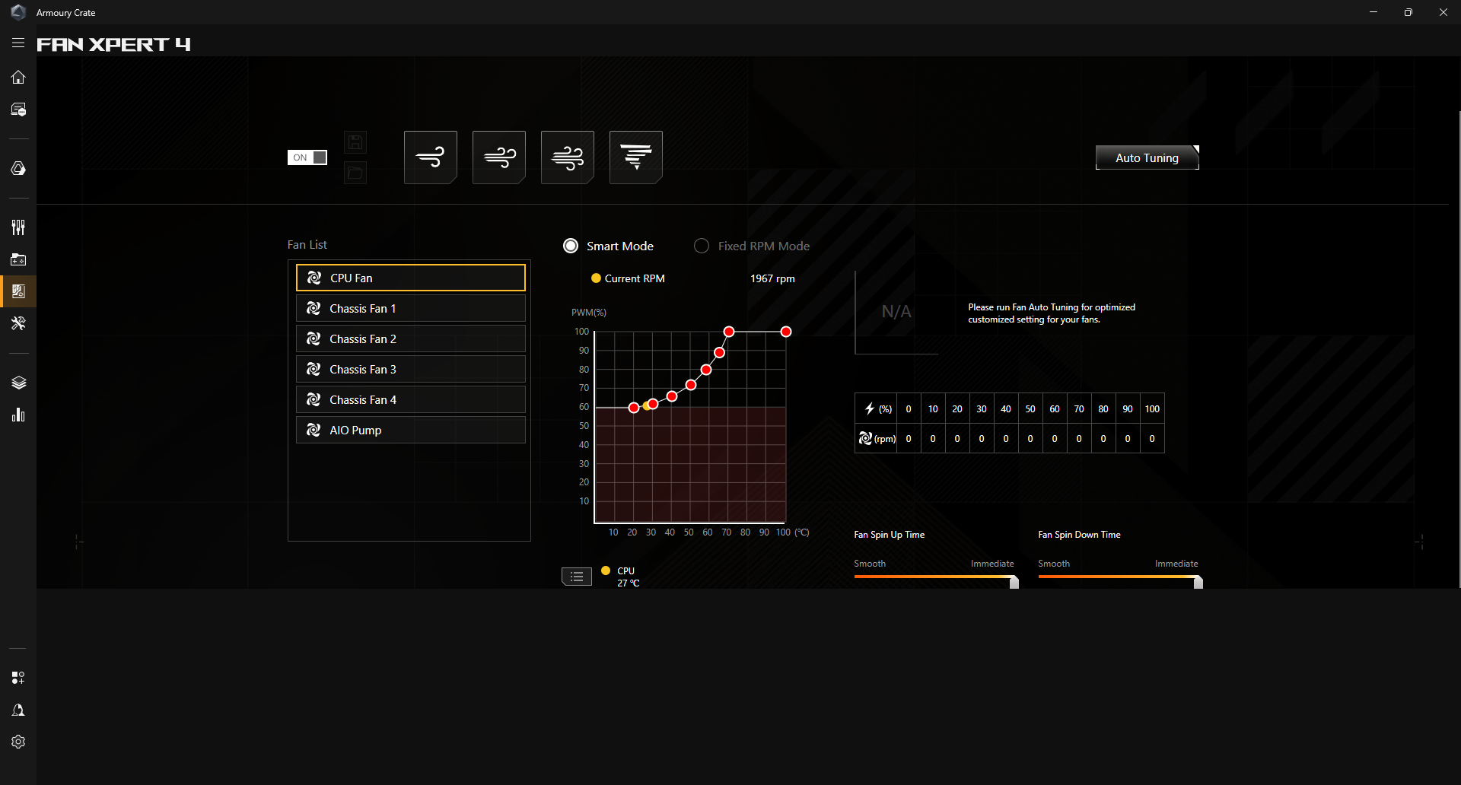Click the first curve point reaching 100% PWM

point(729,332)
